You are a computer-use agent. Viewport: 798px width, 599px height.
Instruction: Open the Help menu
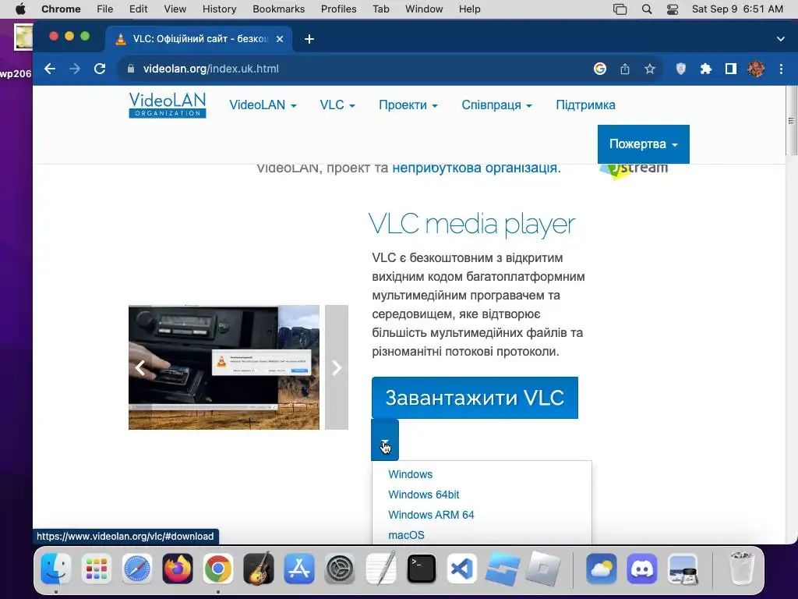click(x=469, y=9)
